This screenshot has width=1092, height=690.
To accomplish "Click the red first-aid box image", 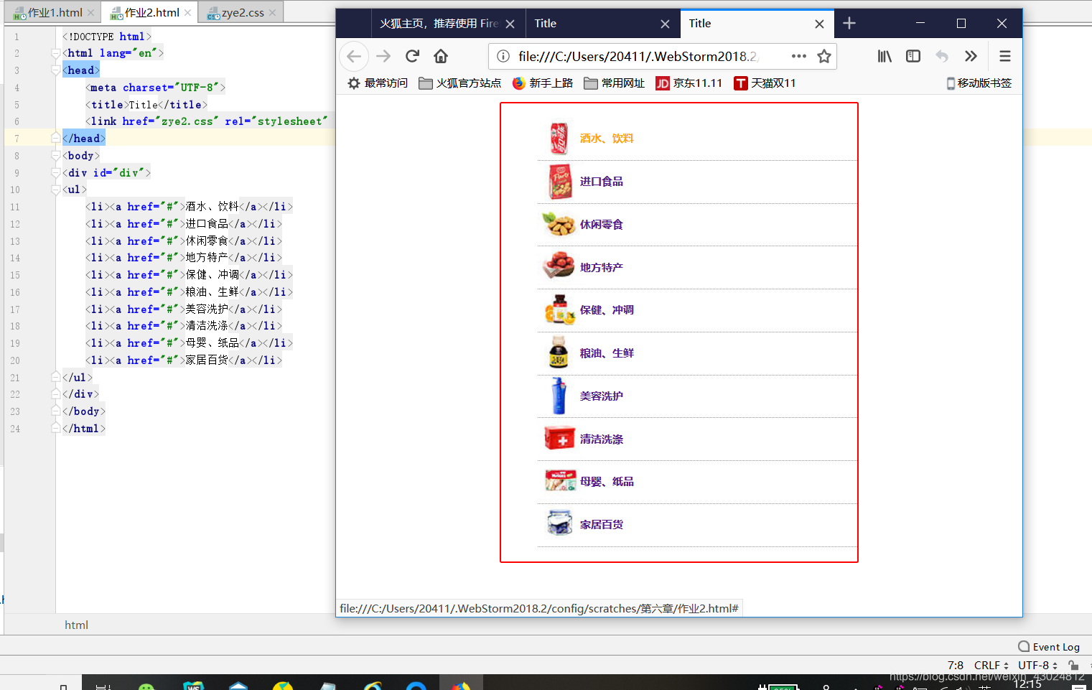I will 560,438.
